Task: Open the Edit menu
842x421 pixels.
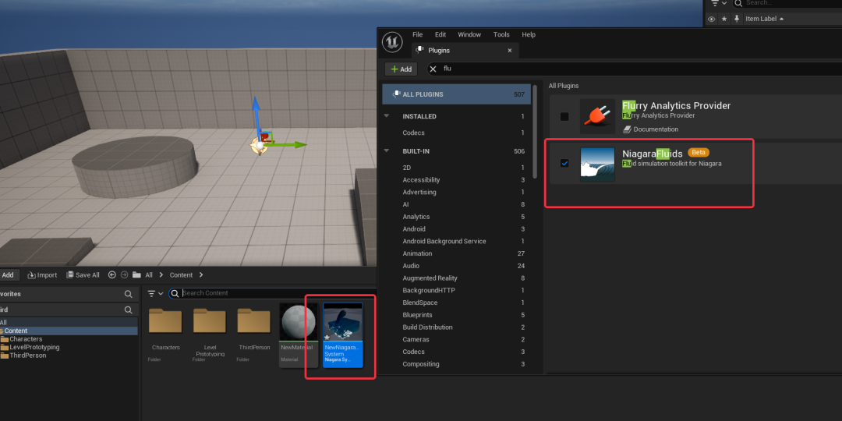Action: 440,34
